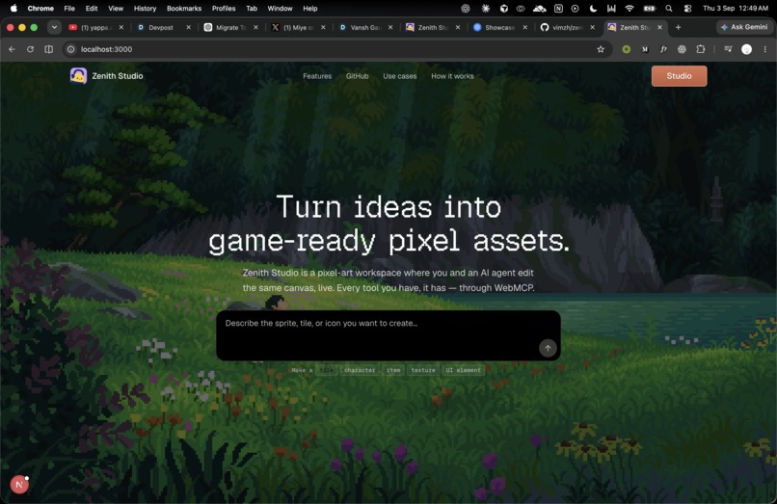View site information for localhost

point(71,49)
